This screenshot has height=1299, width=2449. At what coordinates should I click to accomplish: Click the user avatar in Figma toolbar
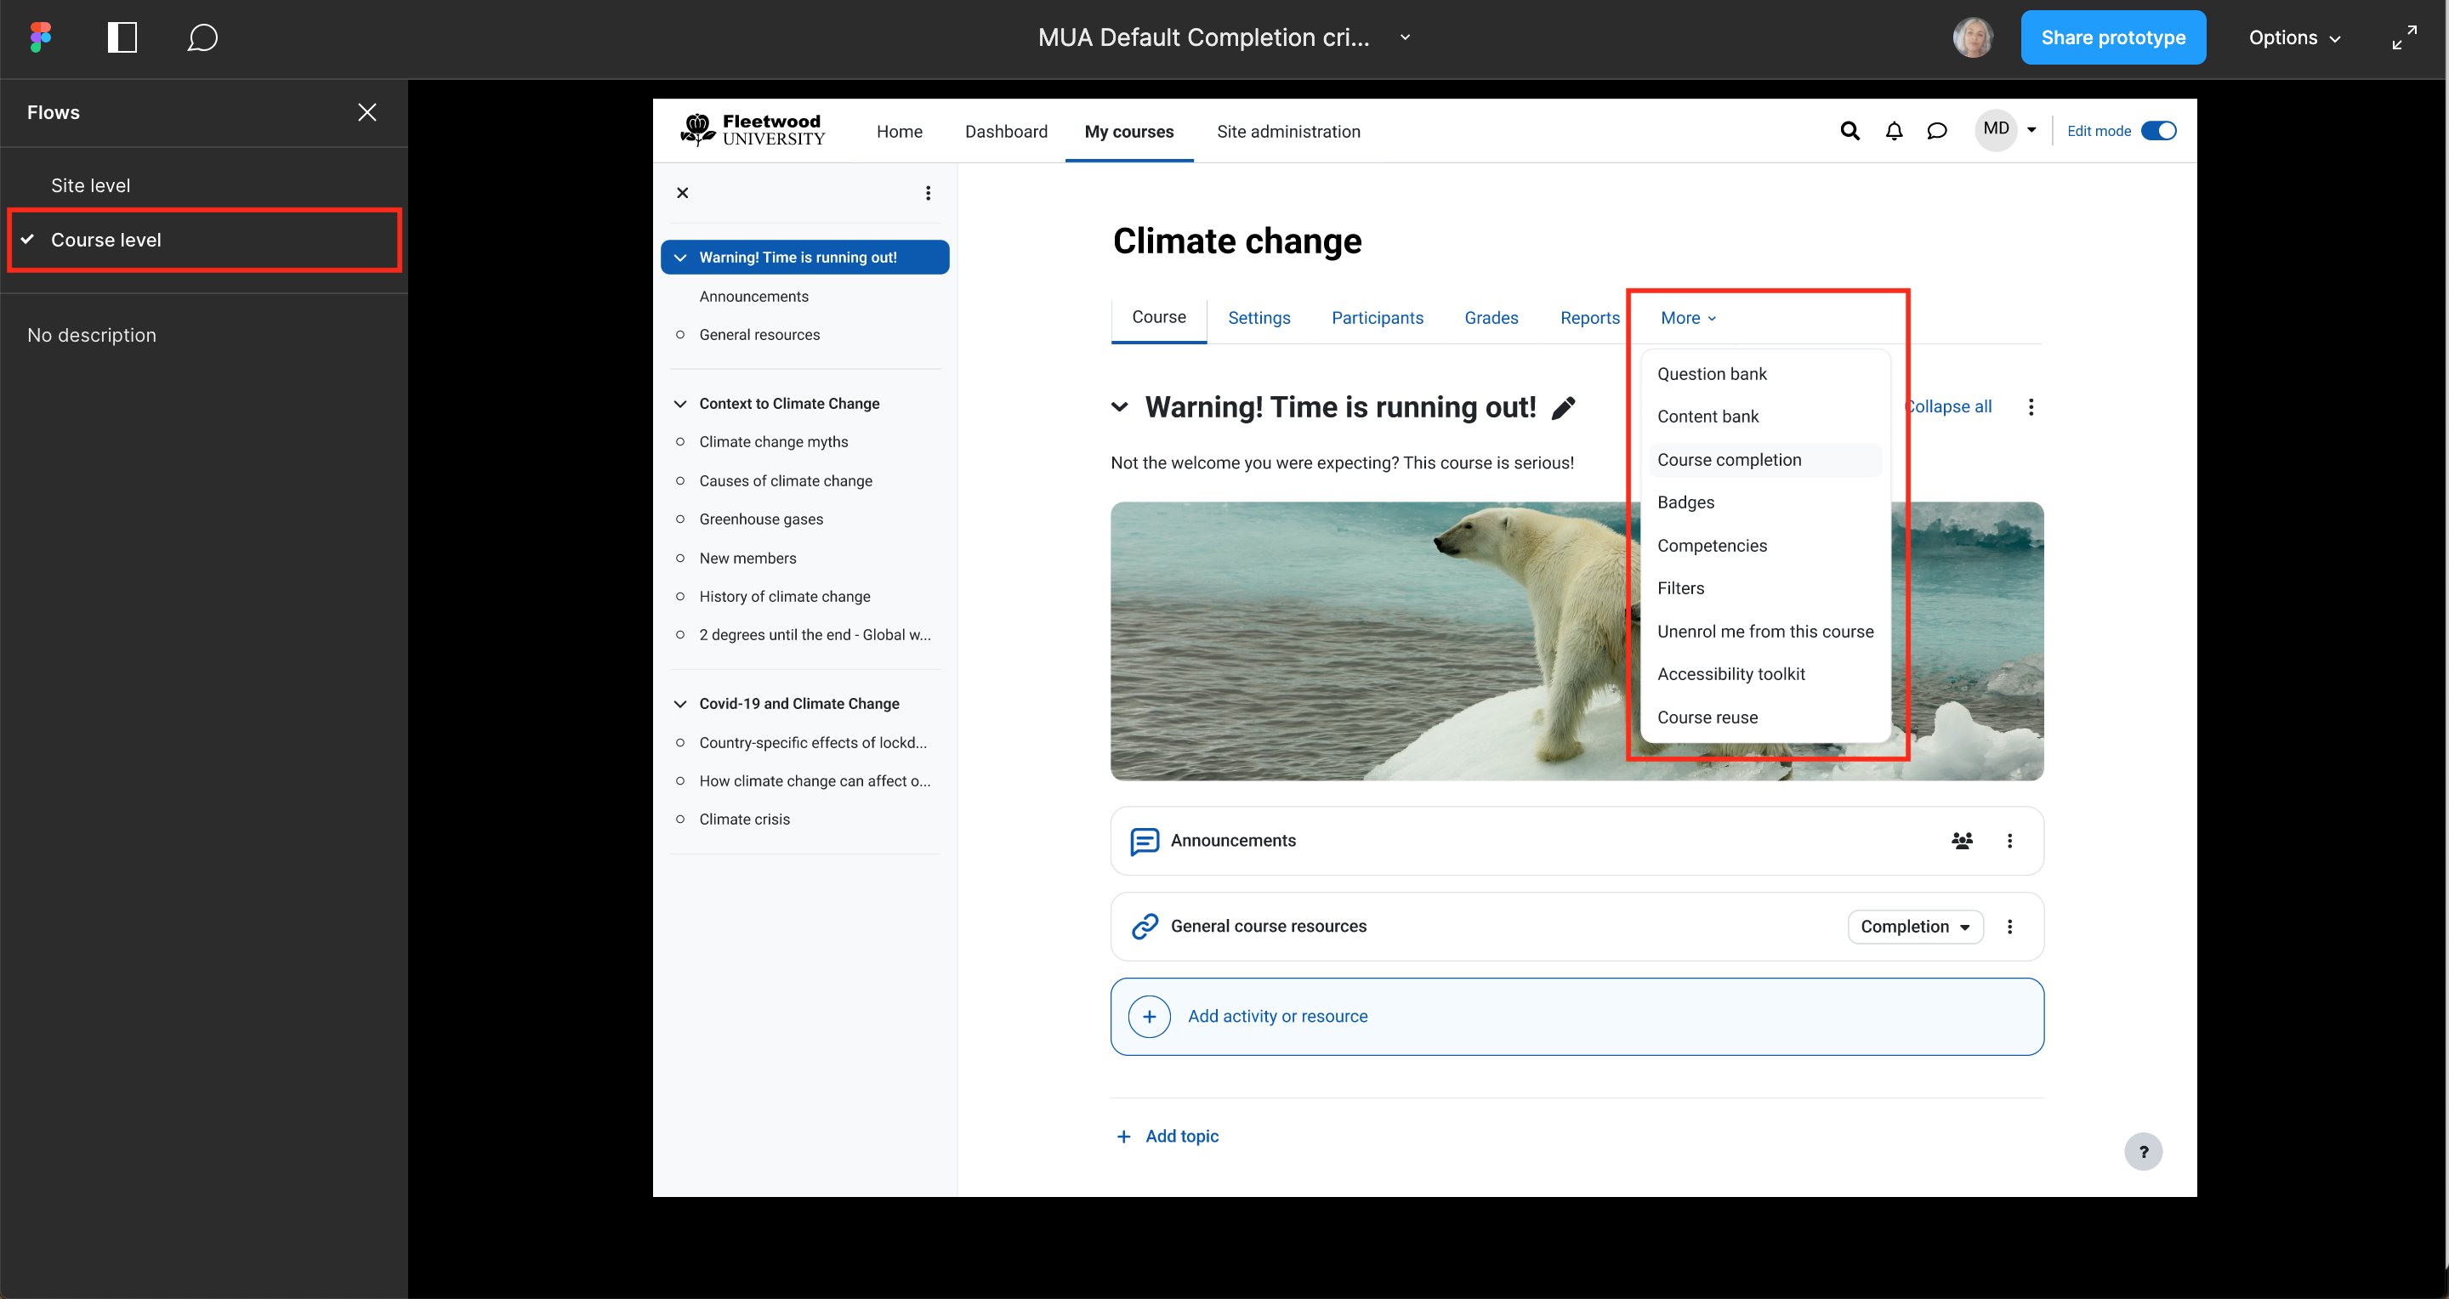(1973, 38)
